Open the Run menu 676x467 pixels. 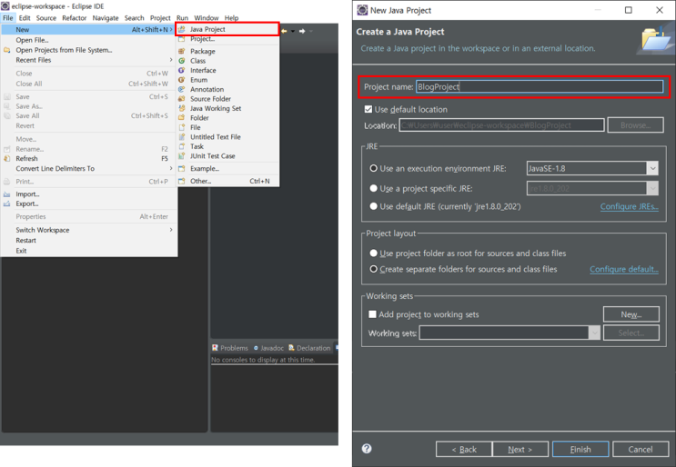[182, 17]
